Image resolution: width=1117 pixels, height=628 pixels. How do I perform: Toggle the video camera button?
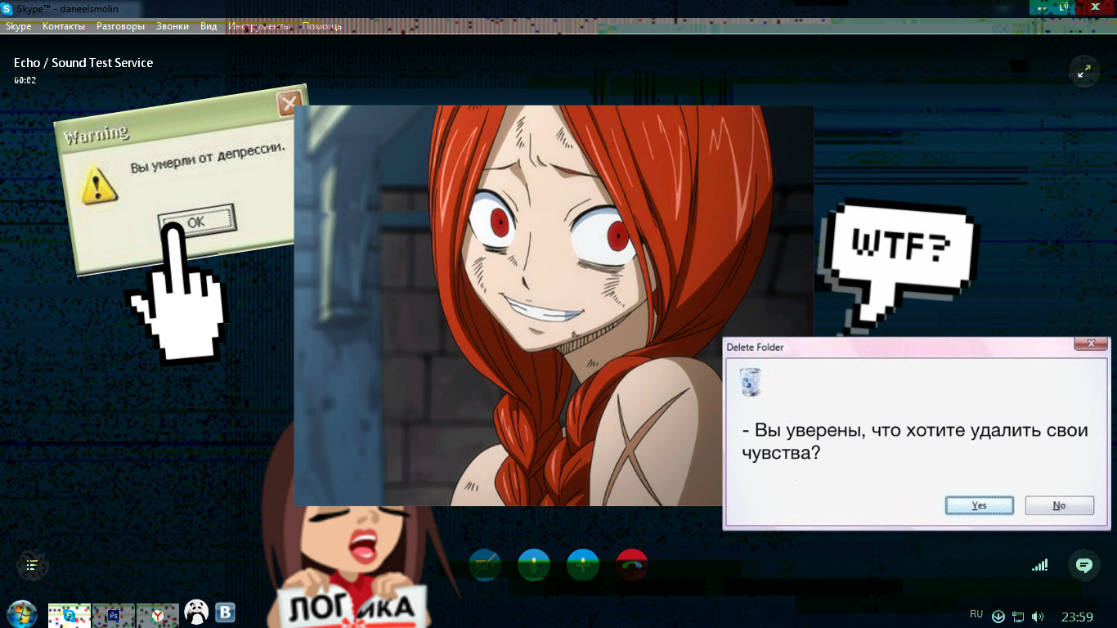click(485, 565)
